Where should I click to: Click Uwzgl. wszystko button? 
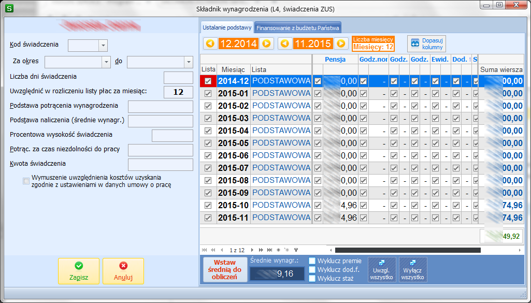(x=382, y=270)
